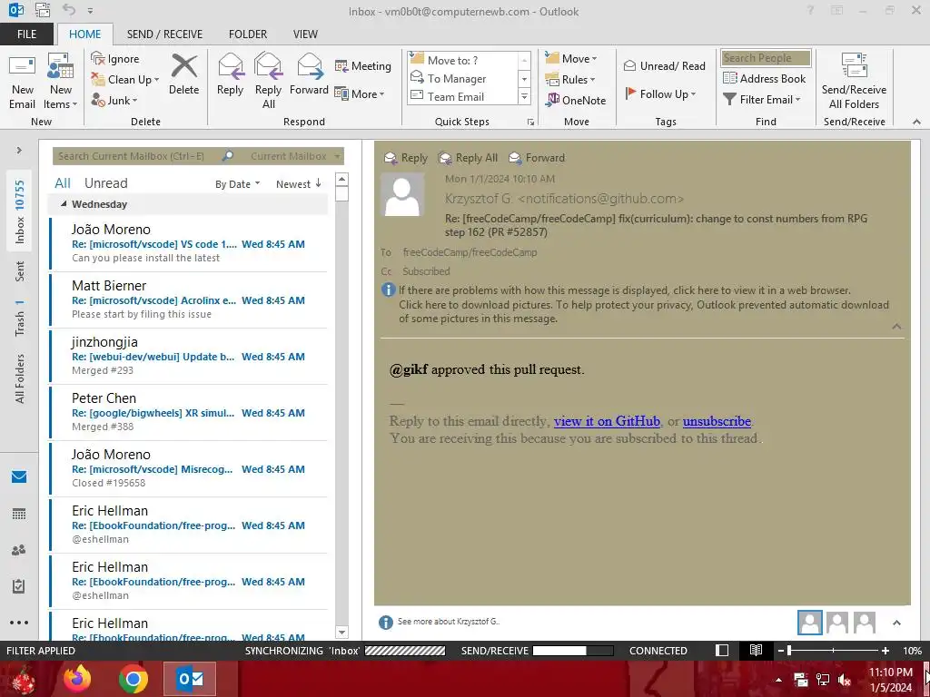Screen dimensions: 930x697
Task: Send the message to OneNote
Action: click(x=576, y=100)
